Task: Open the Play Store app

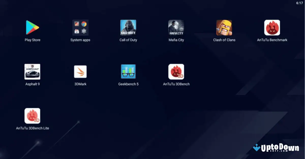Action: (32, 27)
